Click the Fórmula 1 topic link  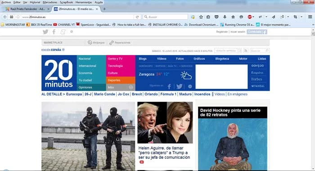(168, 94)
